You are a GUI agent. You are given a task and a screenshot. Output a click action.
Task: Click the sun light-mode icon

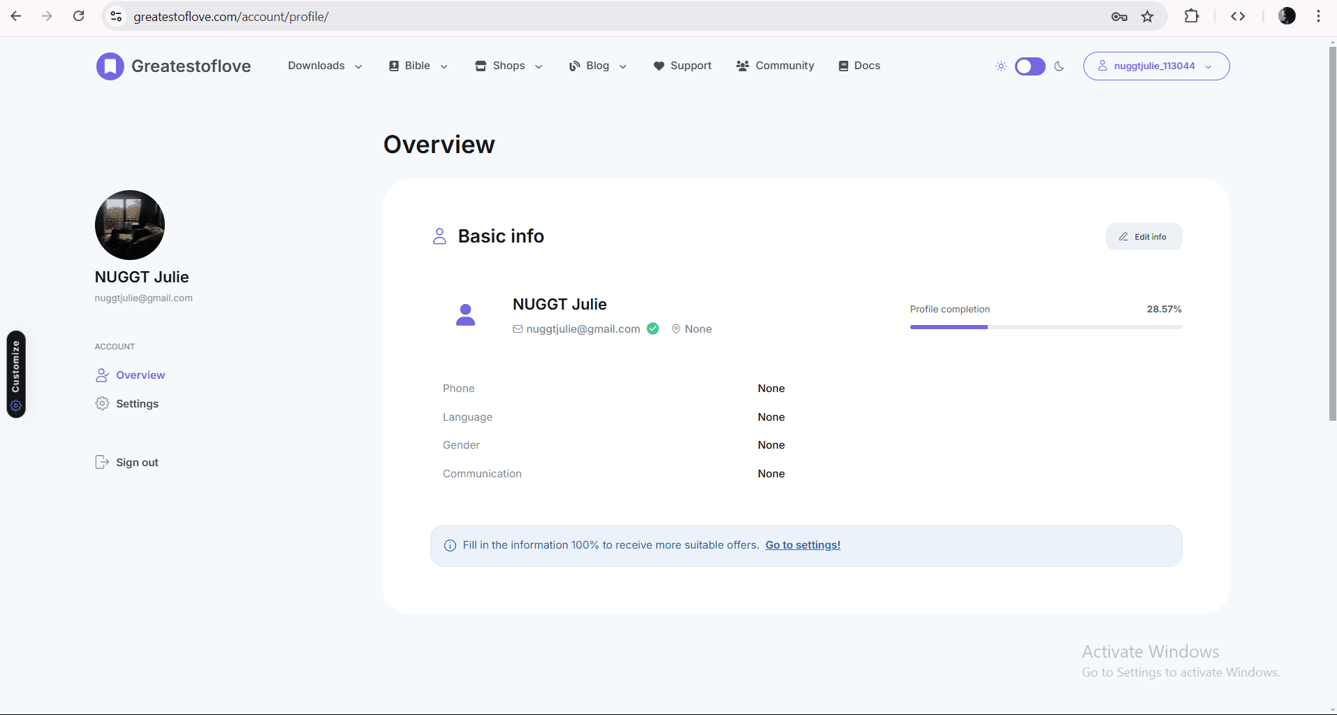click(x=1001, y=66)
